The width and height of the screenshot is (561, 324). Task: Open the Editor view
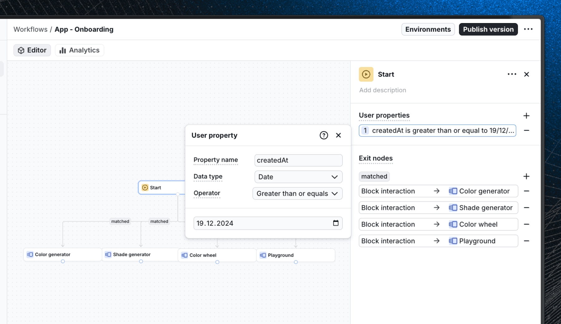(x=32, y=50)
